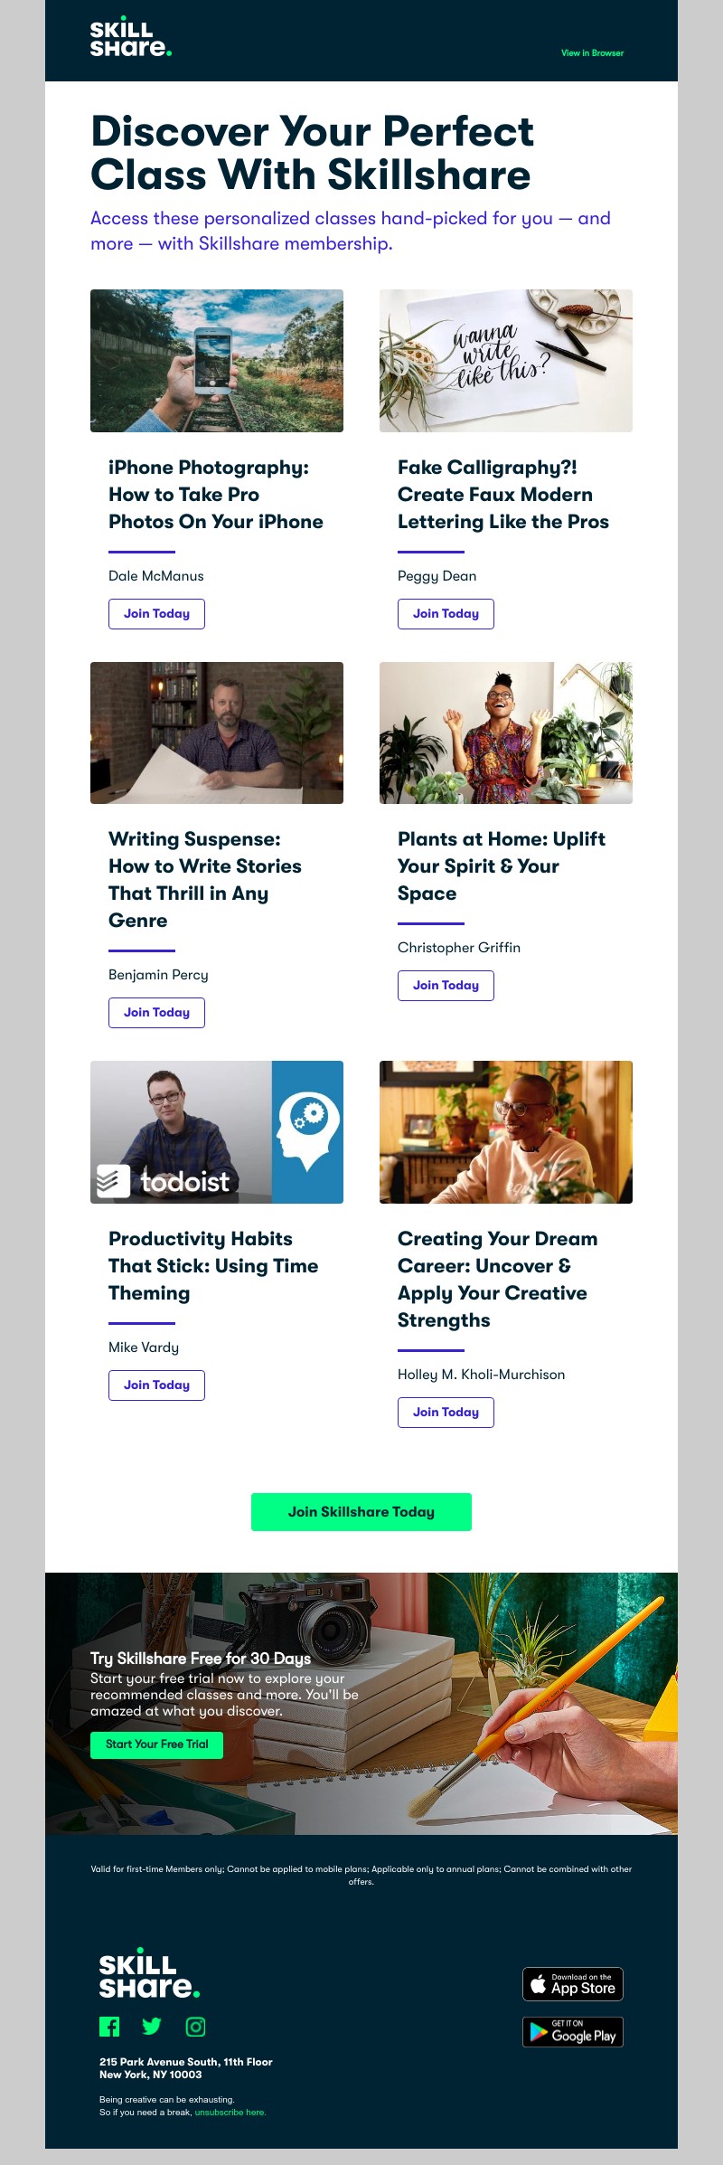Click the View in Browser link
The height and width of the screenshot is (2165, 723).
point(592,53)
